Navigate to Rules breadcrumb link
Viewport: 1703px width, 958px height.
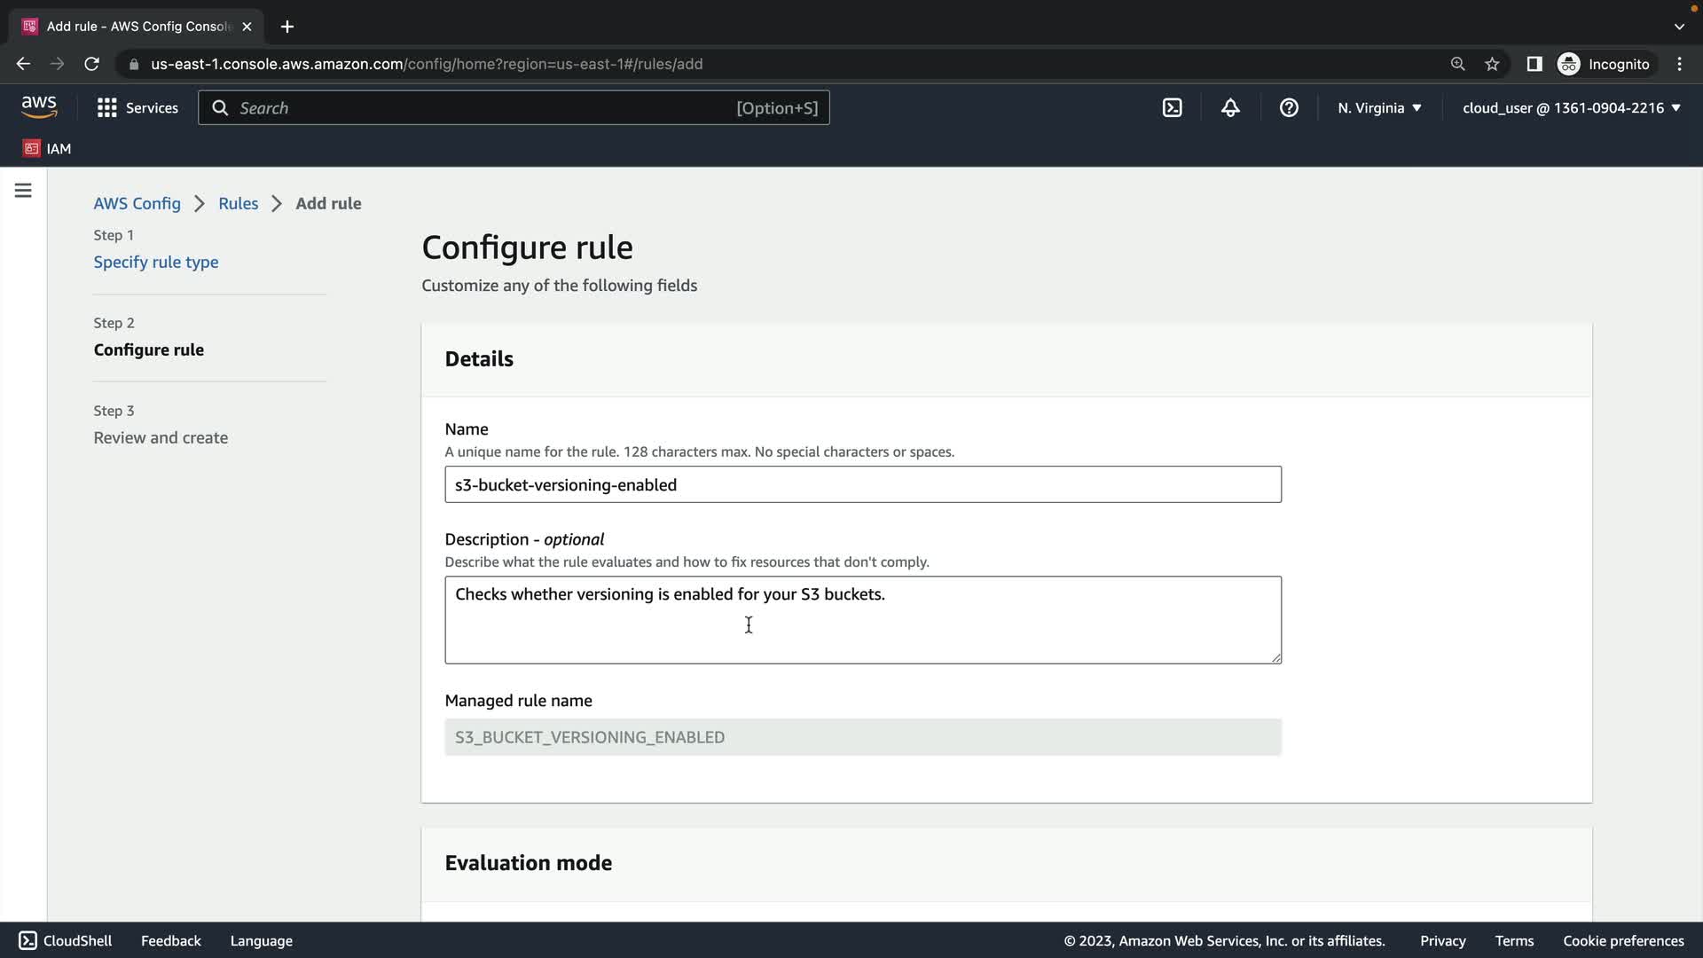tap(238, 203)
